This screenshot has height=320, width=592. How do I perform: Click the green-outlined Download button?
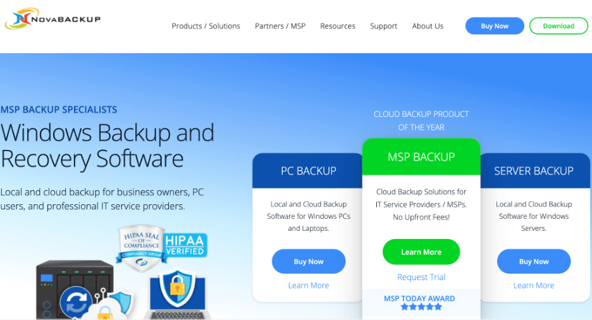click(558, 26)
